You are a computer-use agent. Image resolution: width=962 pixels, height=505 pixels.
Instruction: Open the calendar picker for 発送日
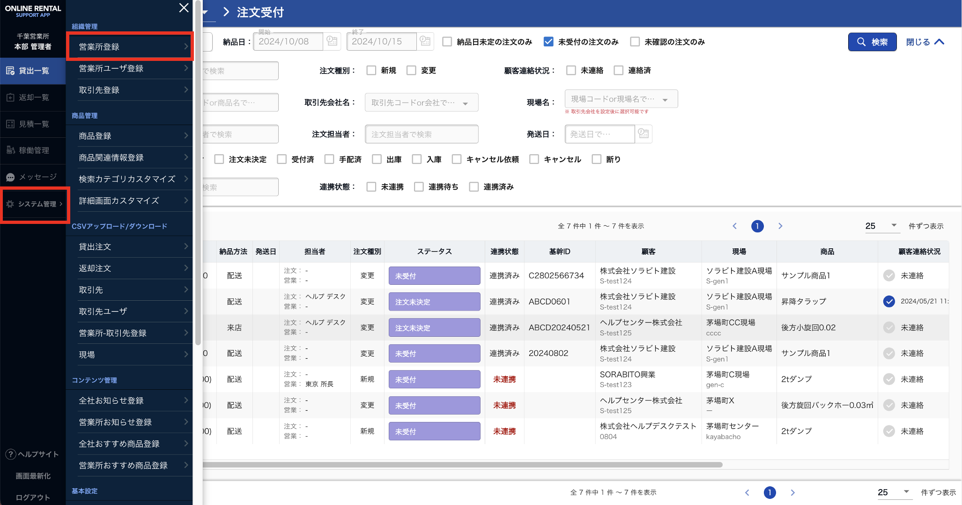[x=644, y=134]
